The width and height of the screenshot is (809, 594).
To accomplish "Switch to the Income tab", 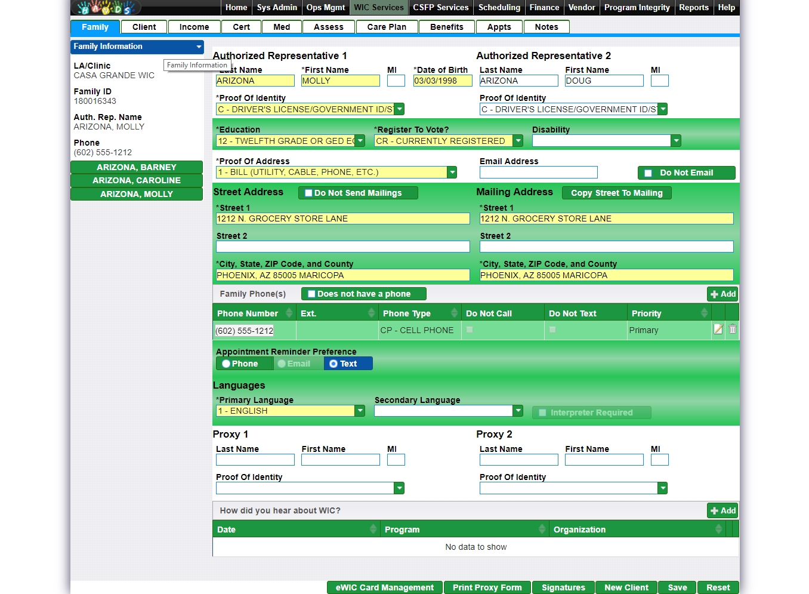I will (194, 27).
